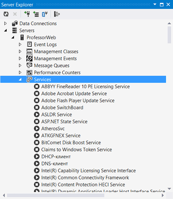Screen dimensions: 173x199
Task: Close the Server Explorer panel
Action: pyautogui.click(x=168, y=5)
